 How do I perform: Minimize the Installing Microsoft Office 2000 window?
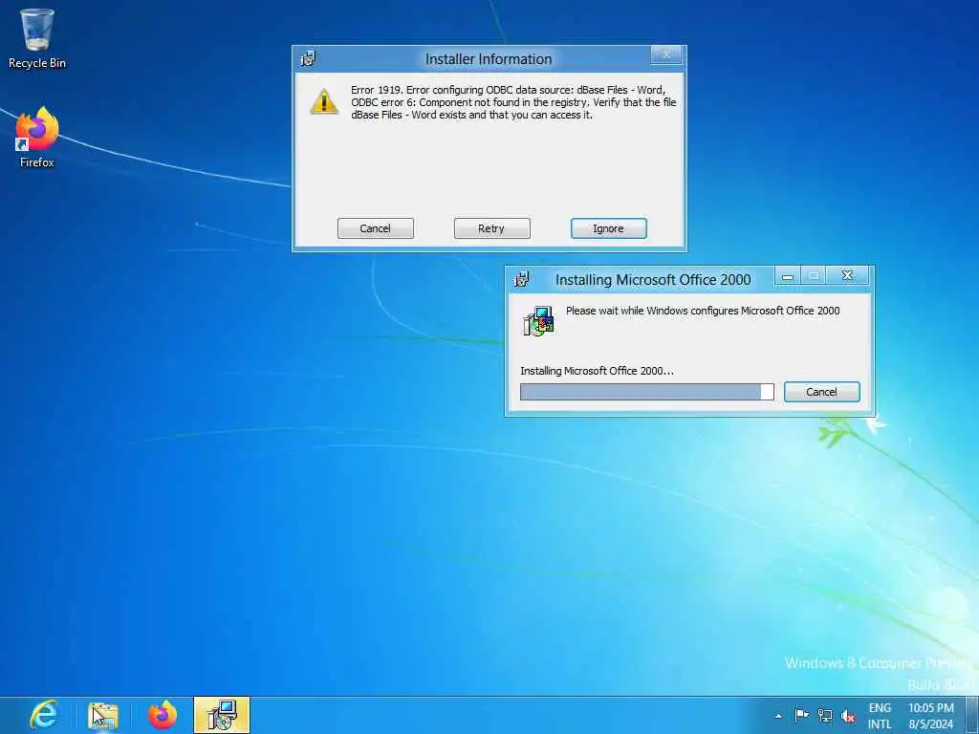tap(788, 275)
